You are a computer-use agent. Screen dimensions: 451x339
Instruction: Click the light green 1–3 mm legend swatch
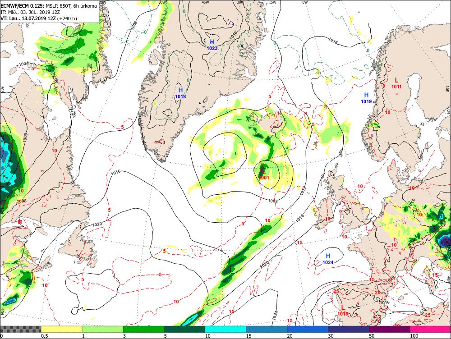point(103,329)
